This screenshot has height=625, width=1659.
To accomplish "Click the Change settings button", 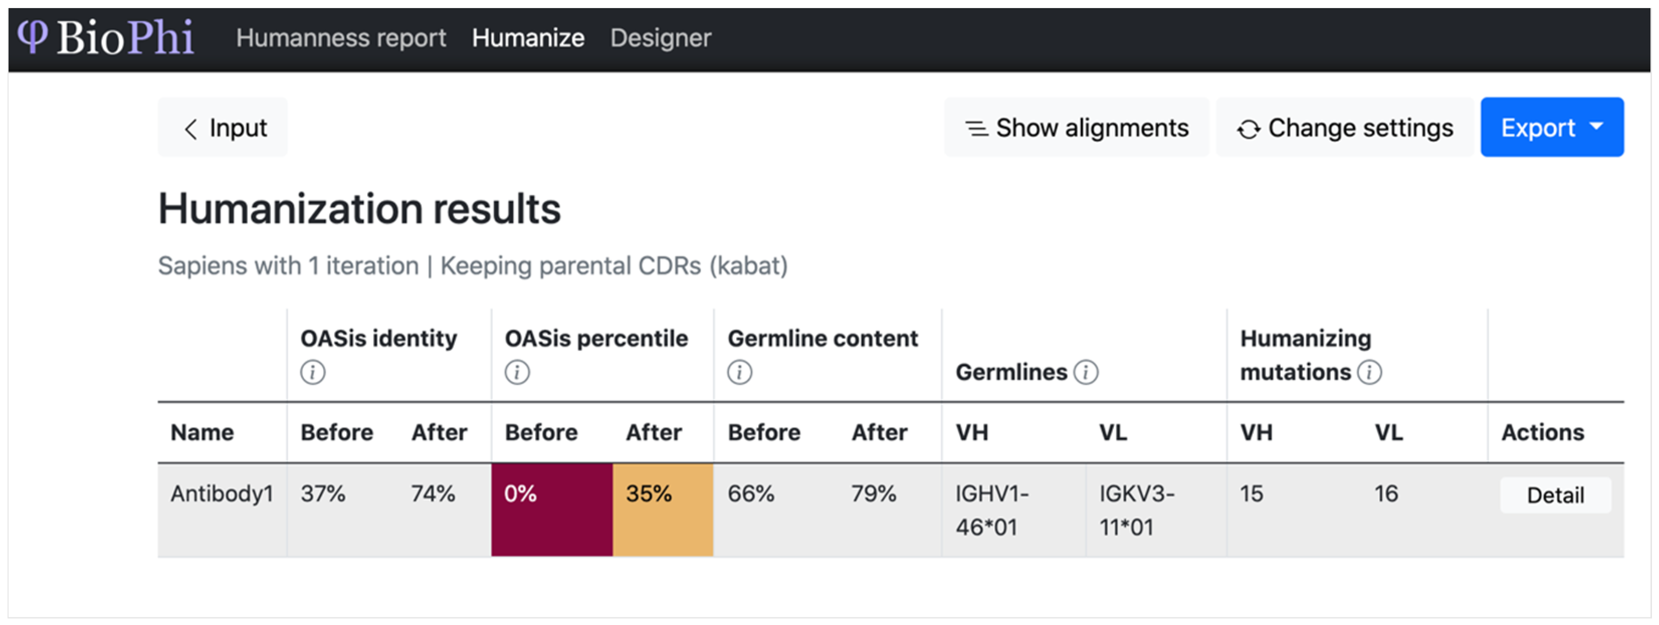I will (x=1344, y=128).
